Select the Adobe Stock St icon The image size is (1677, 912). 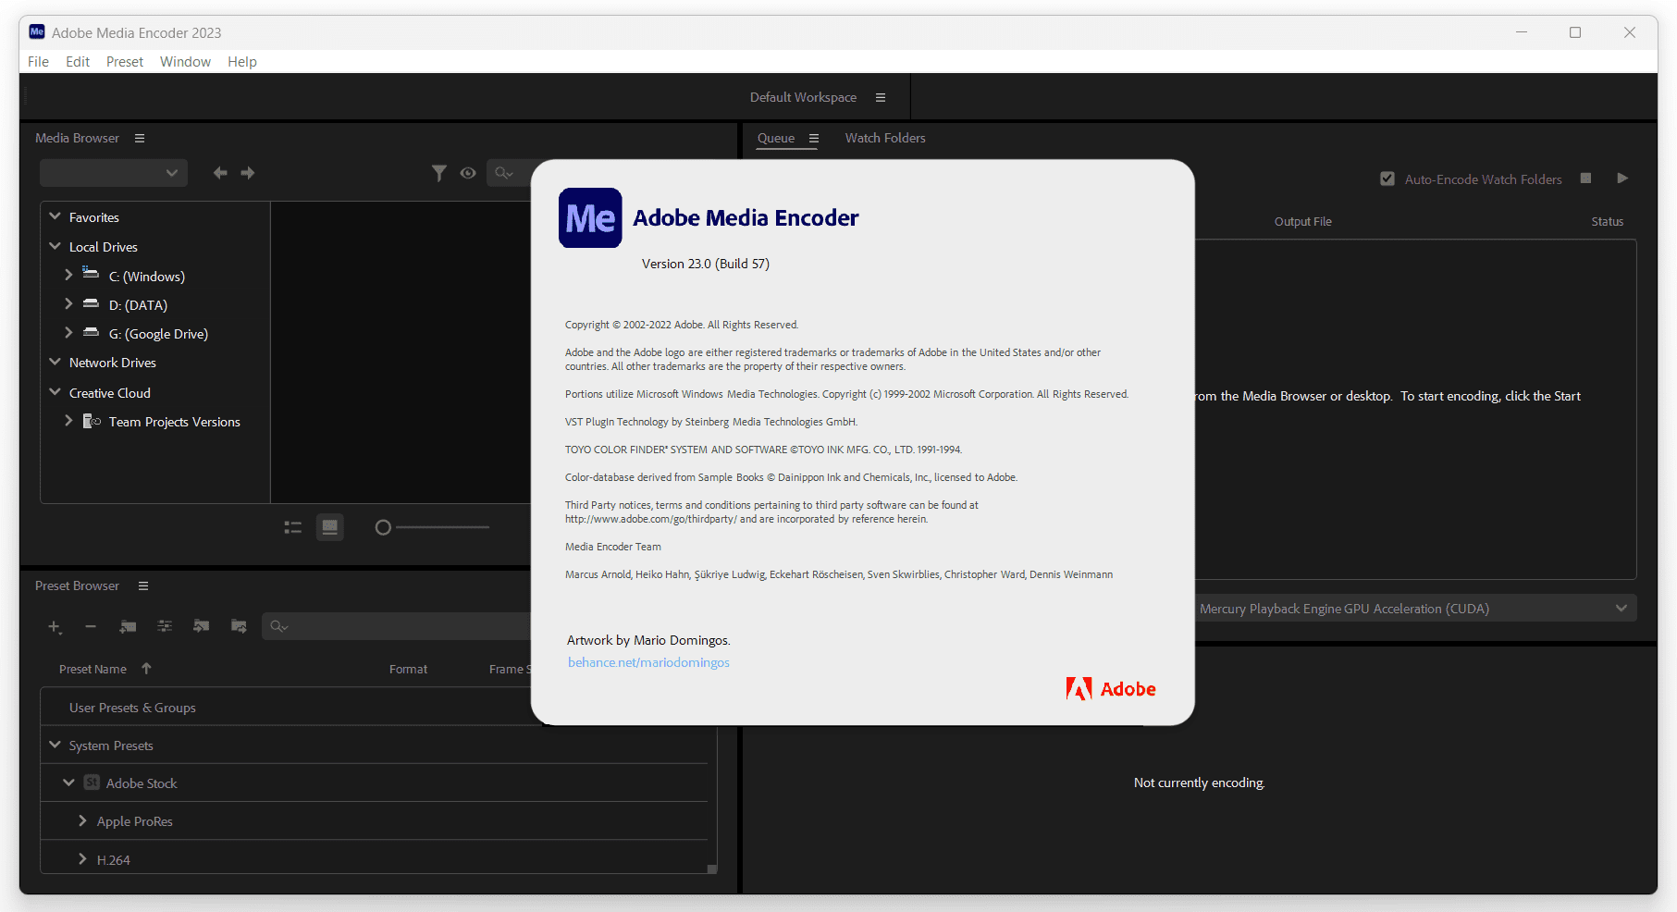click(92, 783)
